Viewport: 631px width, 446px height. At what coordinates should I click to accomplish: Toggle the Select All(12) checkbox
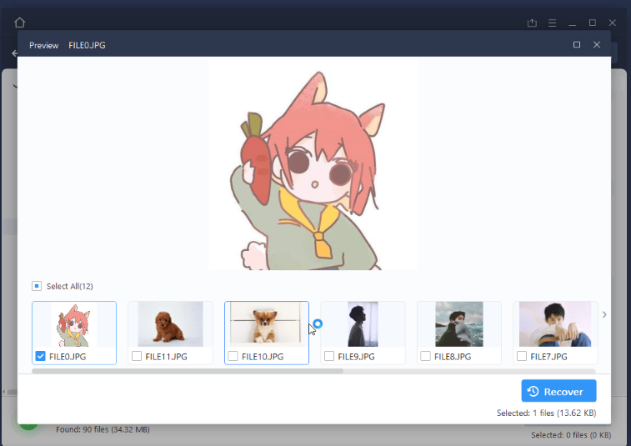tap(37, 286)
